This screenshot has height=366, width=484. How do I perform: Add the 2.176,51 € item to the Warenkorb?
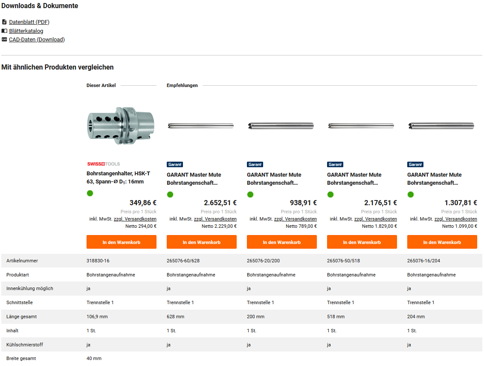point(362,242)
